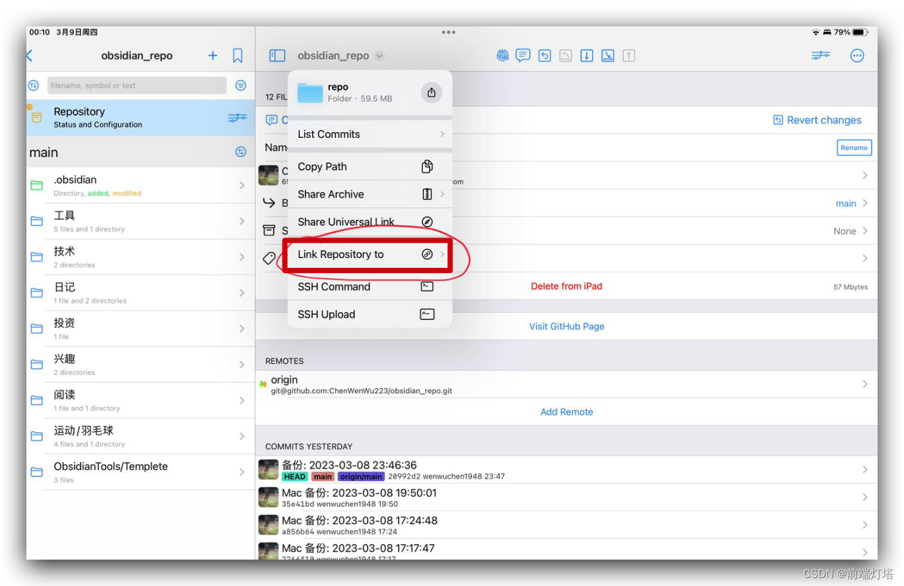Open the 技术 folder

(141, 257)
